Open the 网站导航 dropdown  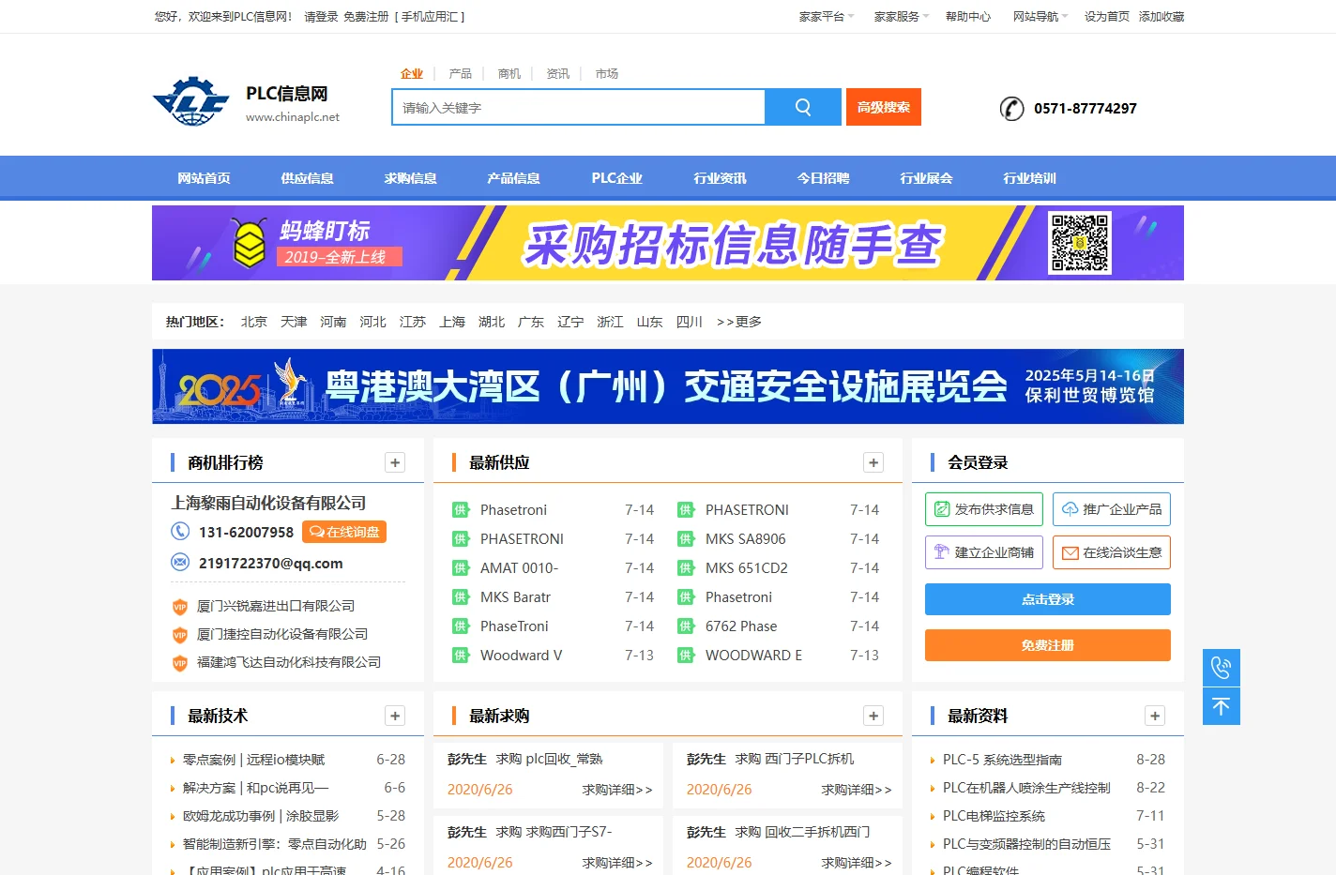click(x=1040, y=17)
